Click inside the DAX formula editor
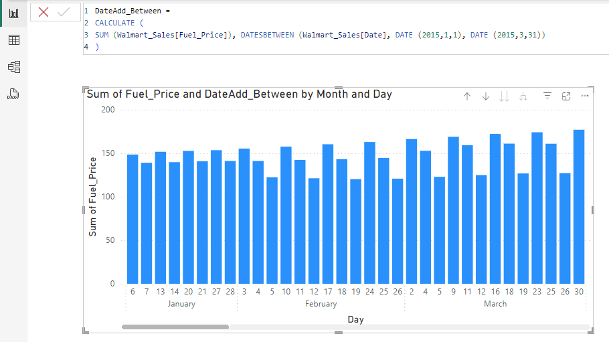 tap(335, 33)
